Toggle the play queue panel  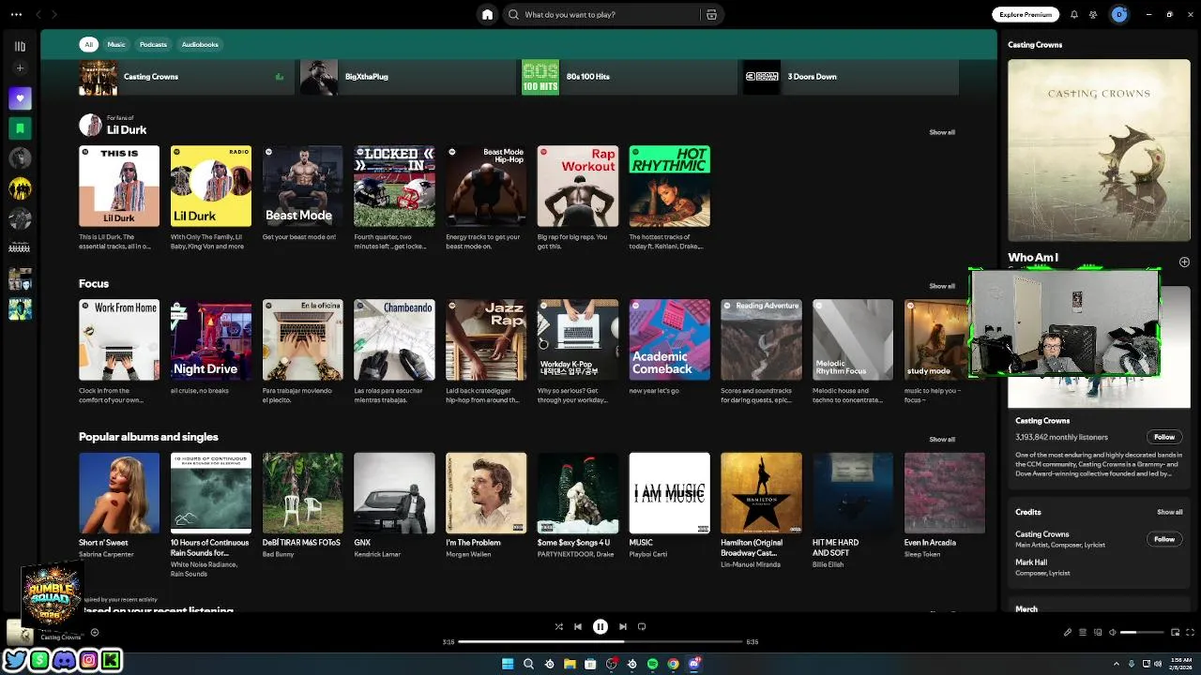tap(1083, 632)
